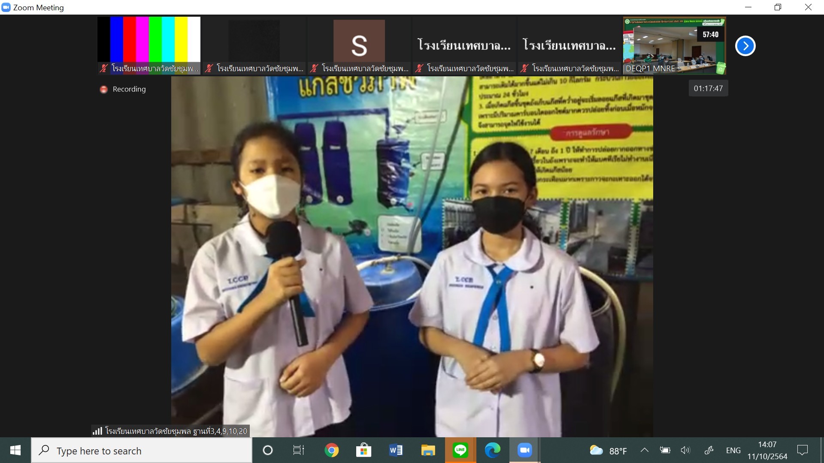Click the signal strength bars icon
Image resolution: width=824 pixels, height=463 pixels.
tap(97, 431)
